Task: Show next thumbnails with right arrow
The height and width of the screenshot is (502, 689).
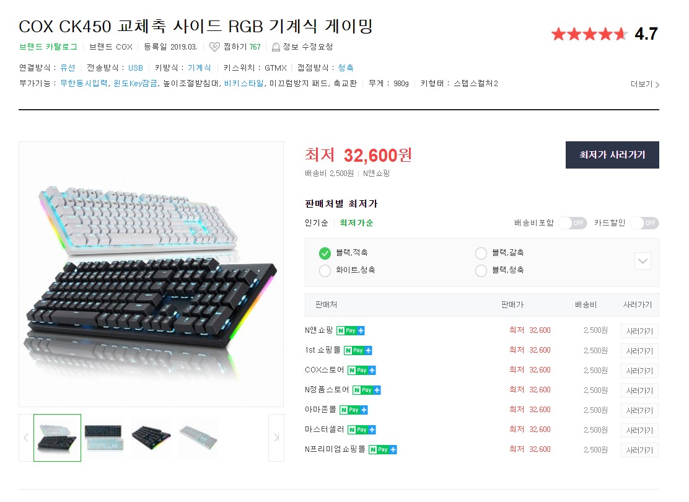Action: (276, 438)
